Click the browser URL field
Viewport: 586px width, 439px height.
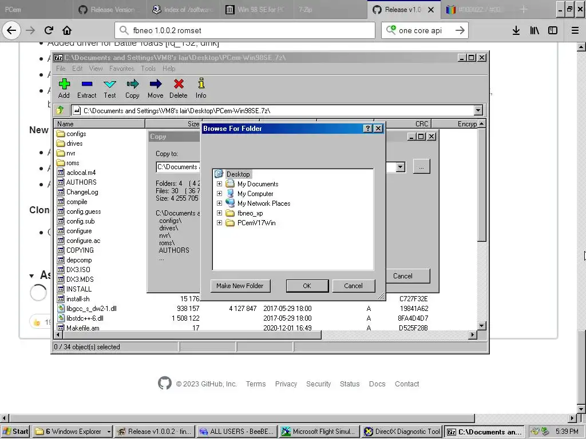tap(245, 30)
